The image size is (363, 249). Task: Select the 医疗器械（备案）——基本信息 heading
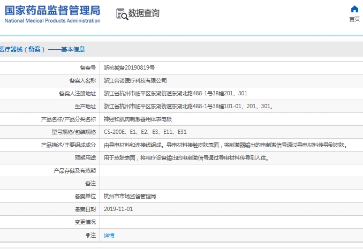coord(42,49)
